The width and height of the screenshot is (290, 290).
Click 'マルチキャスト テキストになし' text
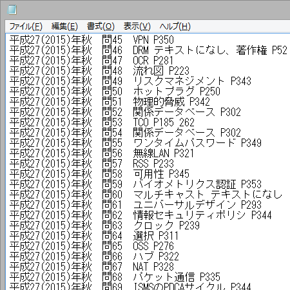point(208,195)
